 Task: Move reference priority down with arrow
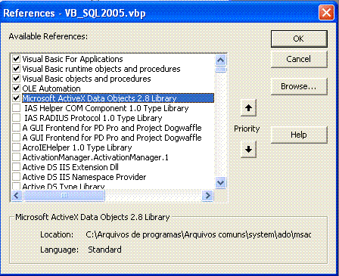(x=248, y=149)
